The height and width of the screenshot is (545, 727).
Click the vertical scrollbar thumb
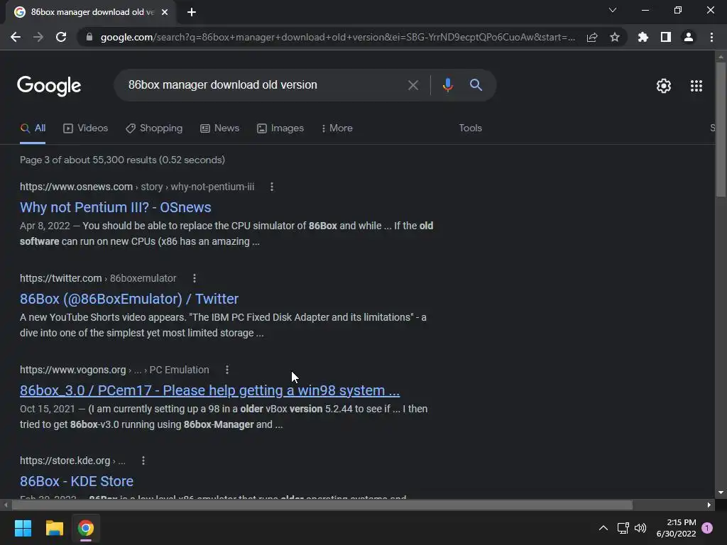721,130
